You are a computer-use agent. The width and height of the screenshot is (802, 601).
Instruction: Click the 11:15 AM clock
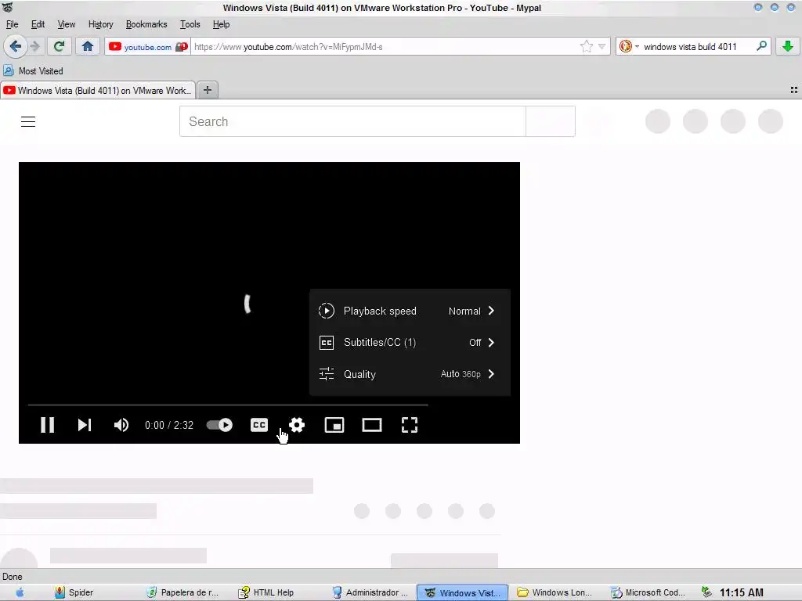pyautogui.click(x=741, y=592)
